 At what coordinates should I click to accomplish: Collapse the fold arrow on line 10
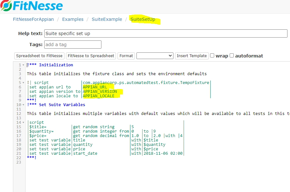pos(23,105)
